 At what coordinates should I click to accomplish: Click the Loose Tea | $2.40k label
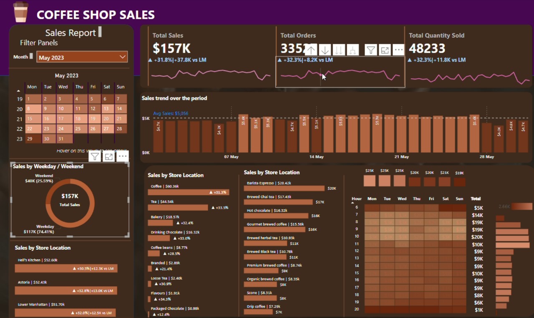166,278
